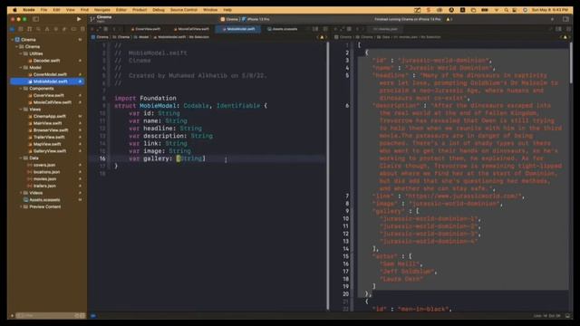Viewport: 580px width, 326px height.
Task: Open the Apple menu
Action: pyautogui.click(x=14, y=10)
